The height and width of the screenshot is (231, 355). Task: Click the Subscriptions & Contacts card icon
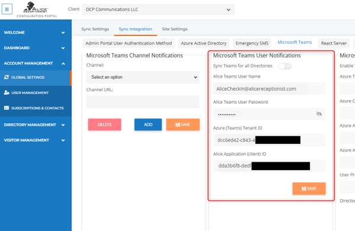point(7,108)
